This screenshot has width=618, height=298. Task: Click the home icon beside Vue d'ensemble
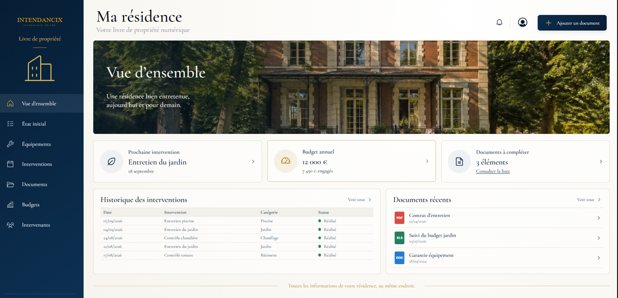point(10,103)
